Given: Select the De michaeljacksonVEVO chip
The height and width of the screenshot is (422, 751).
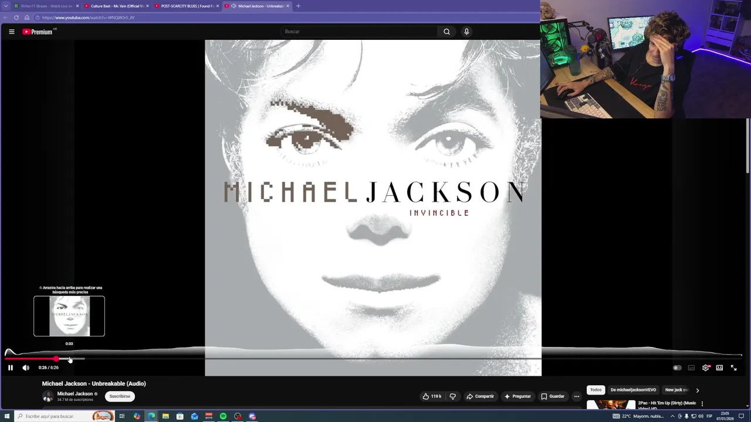Looking at the screenshot, I should 633,390.
